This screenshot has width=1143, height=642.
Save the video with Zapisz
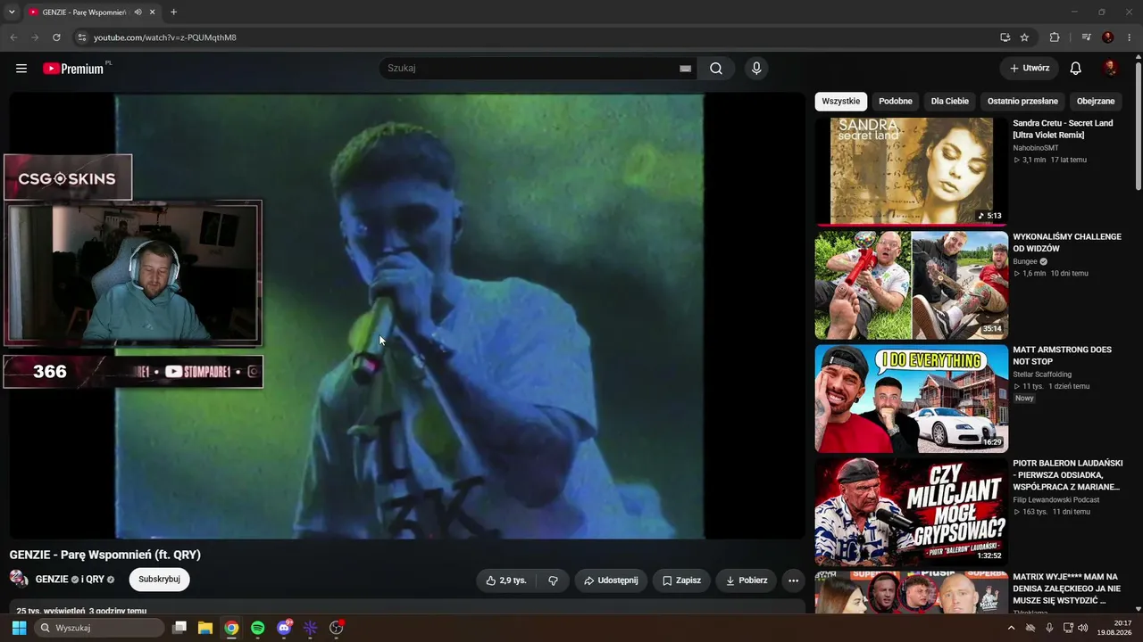coord(681,580)
